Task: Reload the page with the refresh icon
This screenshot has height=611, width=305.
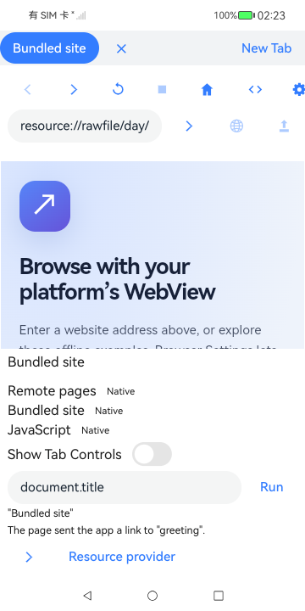Action: pyautogui.click(x=118, y=90)
